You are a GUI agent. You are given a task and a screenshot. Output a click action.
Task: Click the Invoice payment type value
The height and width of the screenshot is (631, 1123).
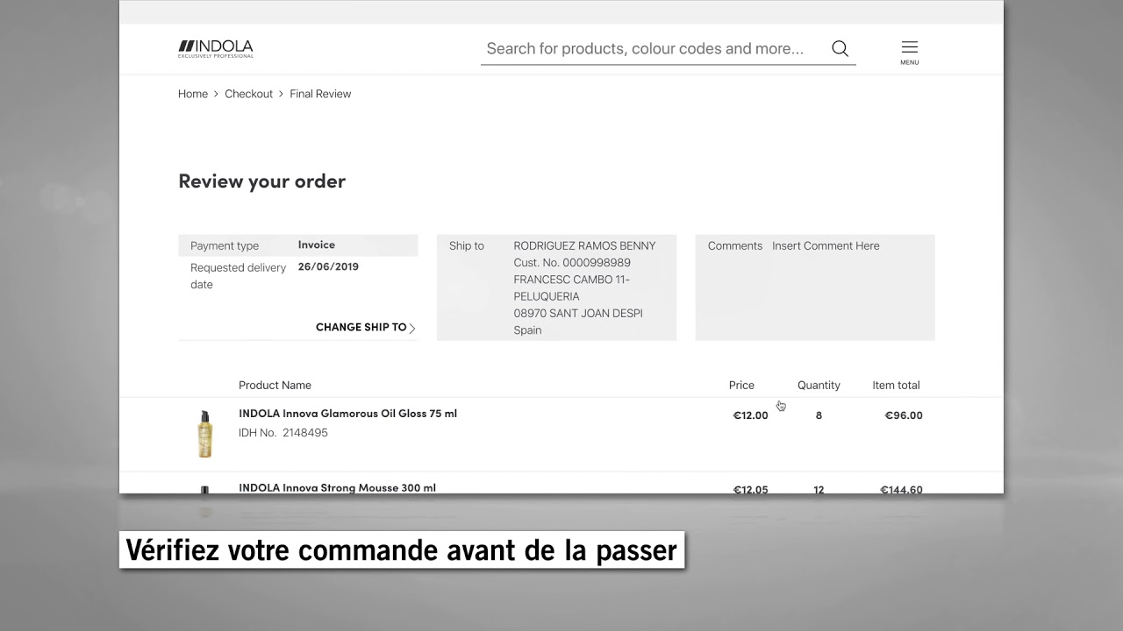pyautogui.click(x=316, y=245)
